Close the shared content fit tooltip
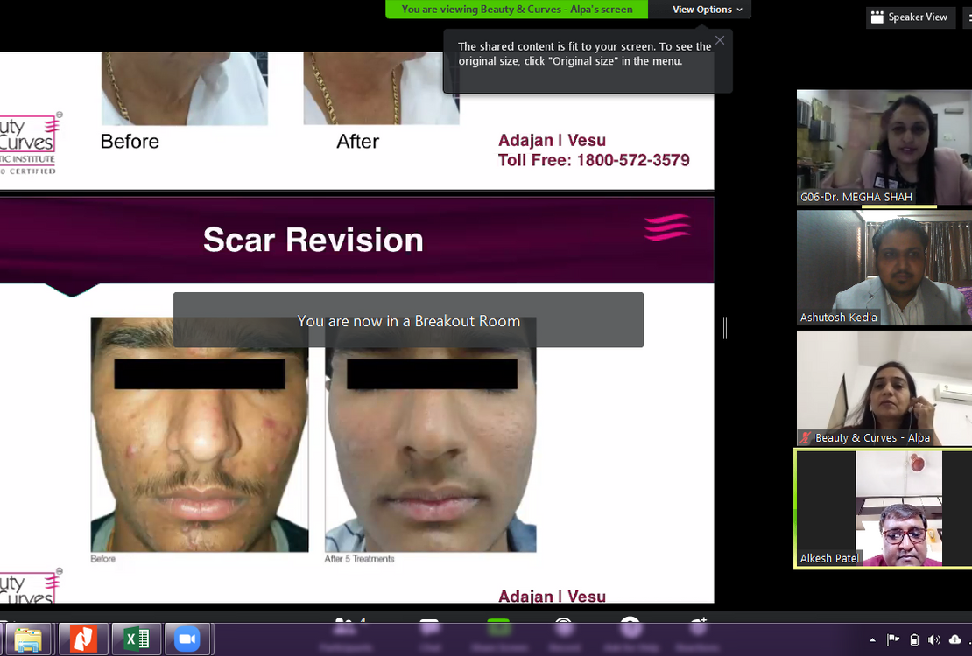The image size is (972, 656). 720,40
